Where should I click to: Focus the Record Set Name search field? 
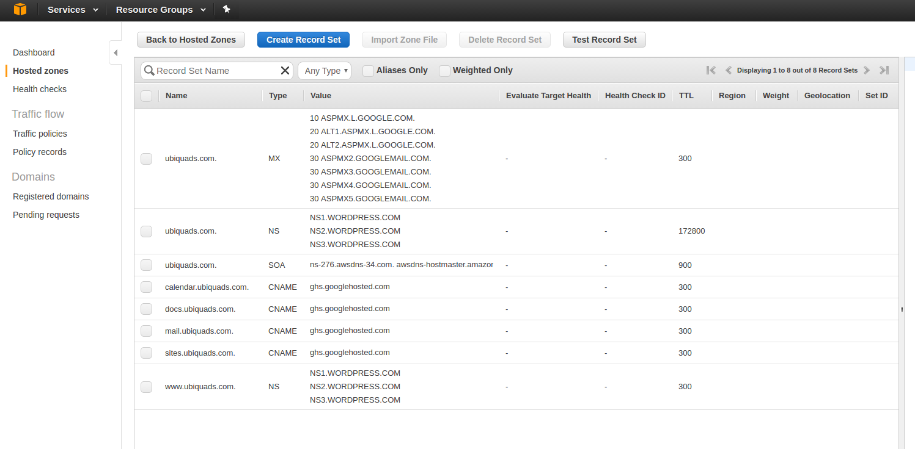pyautogui.click(x=216, y=71)
